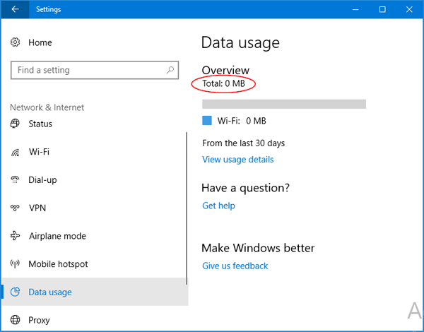Viewport: 424px width, 332px height.
Task: Click the Find a setting search box
Action: point(88,71)
